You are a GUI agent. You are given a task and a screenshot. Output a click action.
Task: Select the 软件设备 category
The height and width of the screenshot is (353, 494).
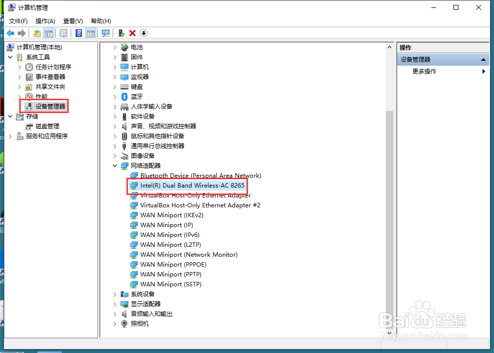(143, 117)
